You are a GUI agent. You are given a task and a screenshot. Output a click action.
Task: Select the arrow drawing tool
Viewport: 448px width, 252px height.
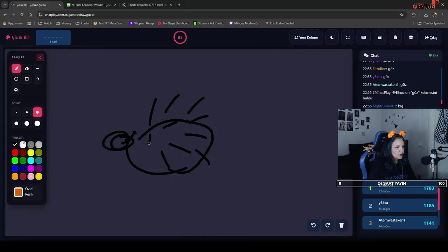pos(37,79)
